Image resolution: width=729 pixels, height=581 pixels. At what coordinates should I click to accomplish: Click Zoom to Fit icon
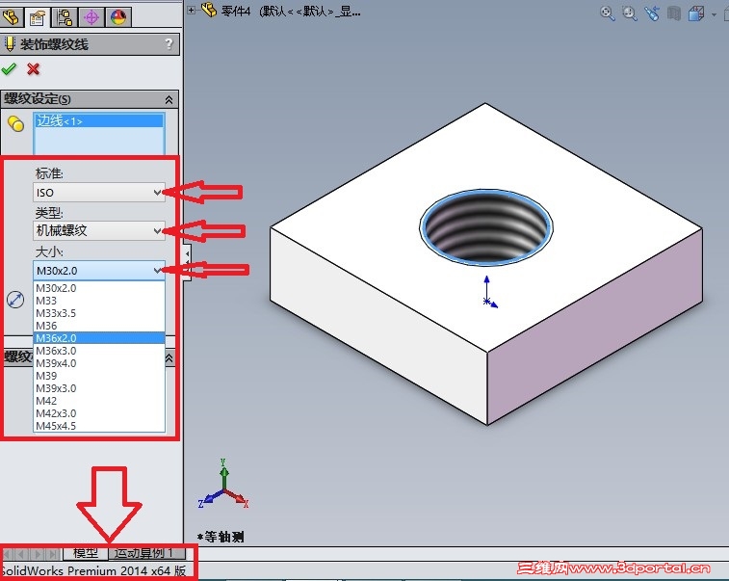[x=608, y=13]
